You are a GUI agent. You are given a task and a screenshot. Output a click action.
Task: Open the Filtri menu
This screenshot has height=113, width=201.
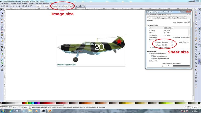coord(41,4)
